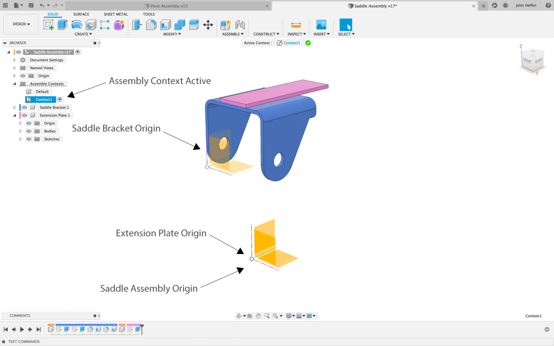Image resolution: width=554 pixels, height=346 pixels.
Task: Hide the Saddle Bracket:1 component
Action: 25,107
